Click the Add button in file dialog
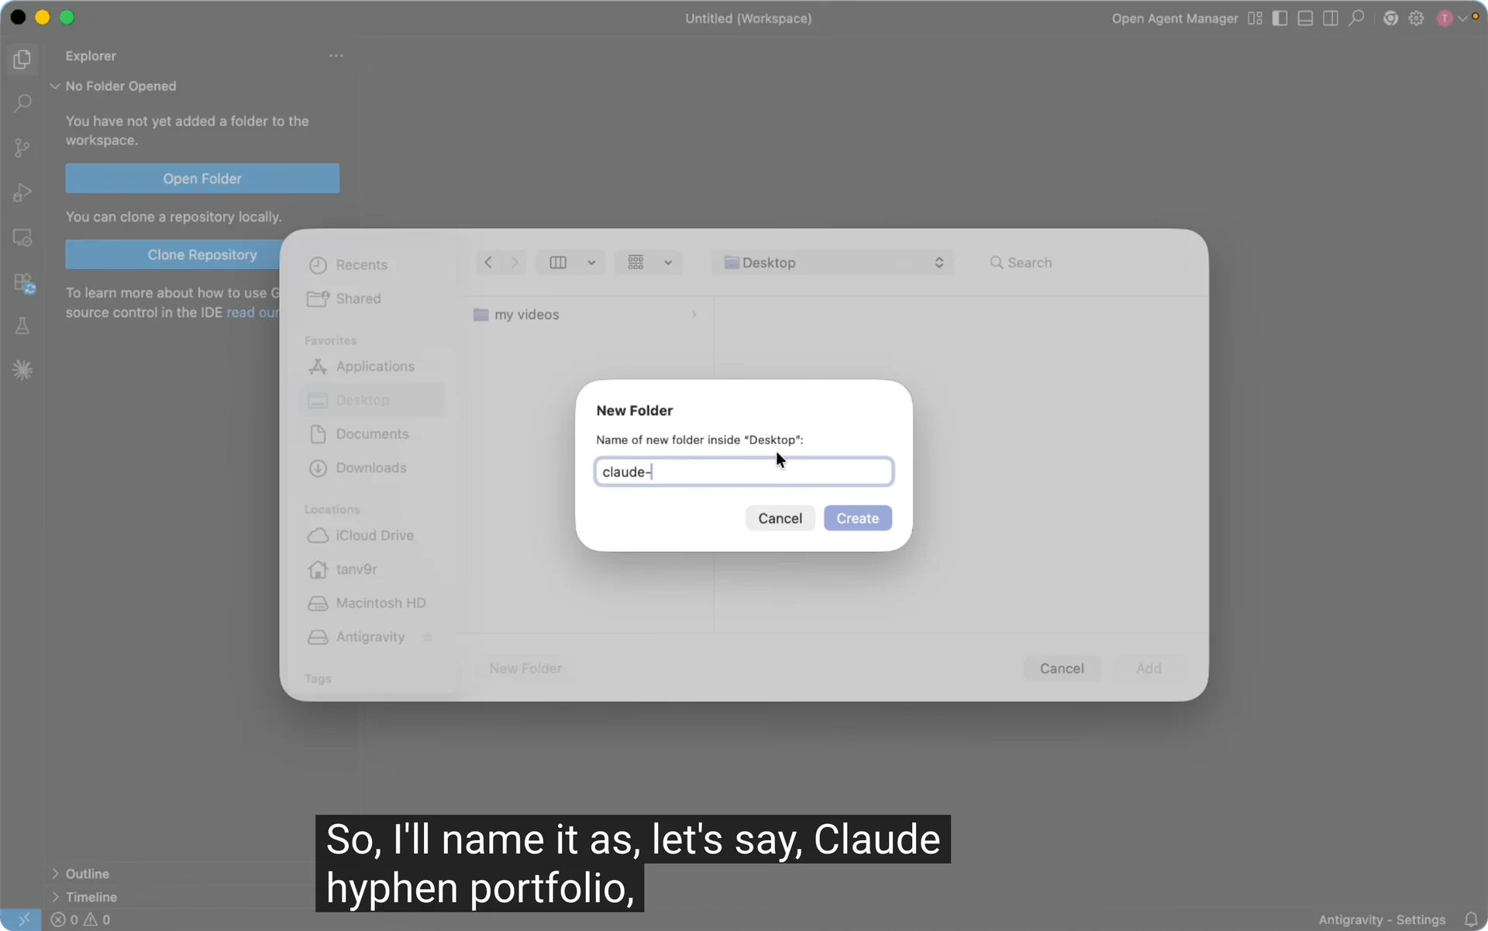This screenshot has height=931, width=1488. point(1149,668)
